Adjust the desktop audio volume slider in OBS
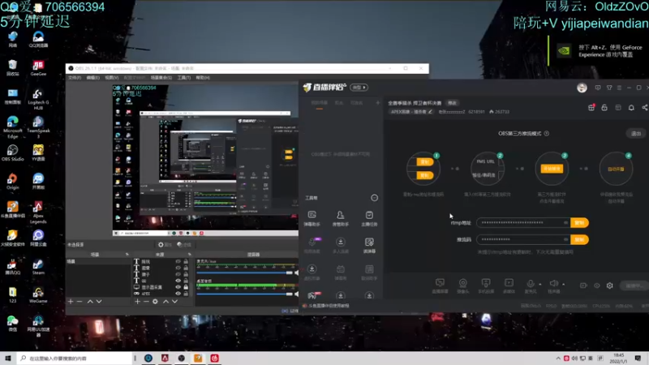This screenshot has width=649, height=365. click(245, 294)
